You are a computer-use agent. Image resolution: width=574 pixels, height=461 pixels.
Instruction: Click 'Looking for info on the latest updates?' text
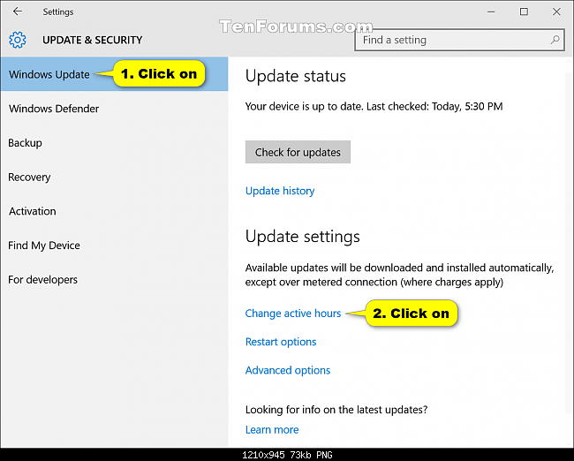coord(336,410)
